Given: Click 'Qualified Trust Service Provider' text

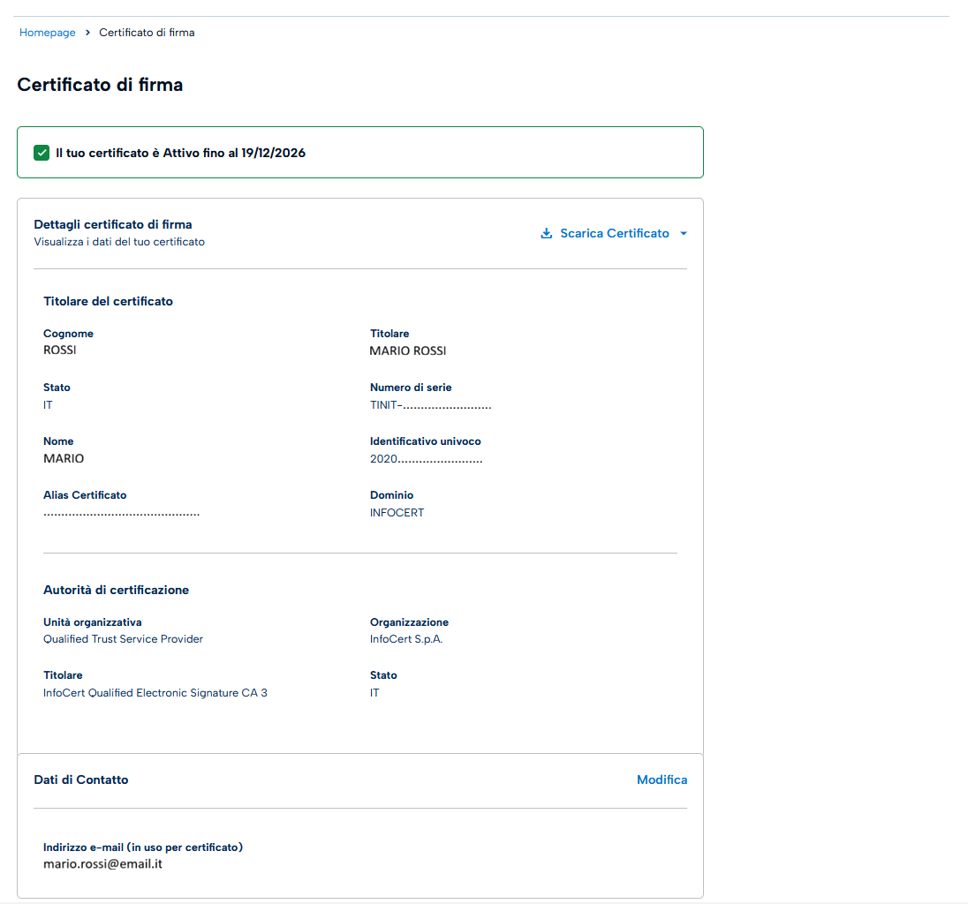Looking at the screenshot, I should 123,639.
